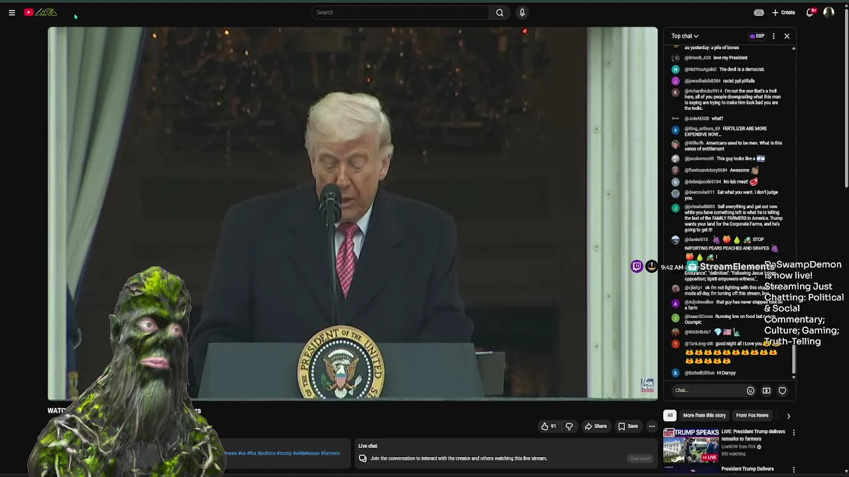Image resolution: width=849 pixels, height=477 pixels.
Task: Click @richardhicks9914 username in chat
Action: coord(703,91)
